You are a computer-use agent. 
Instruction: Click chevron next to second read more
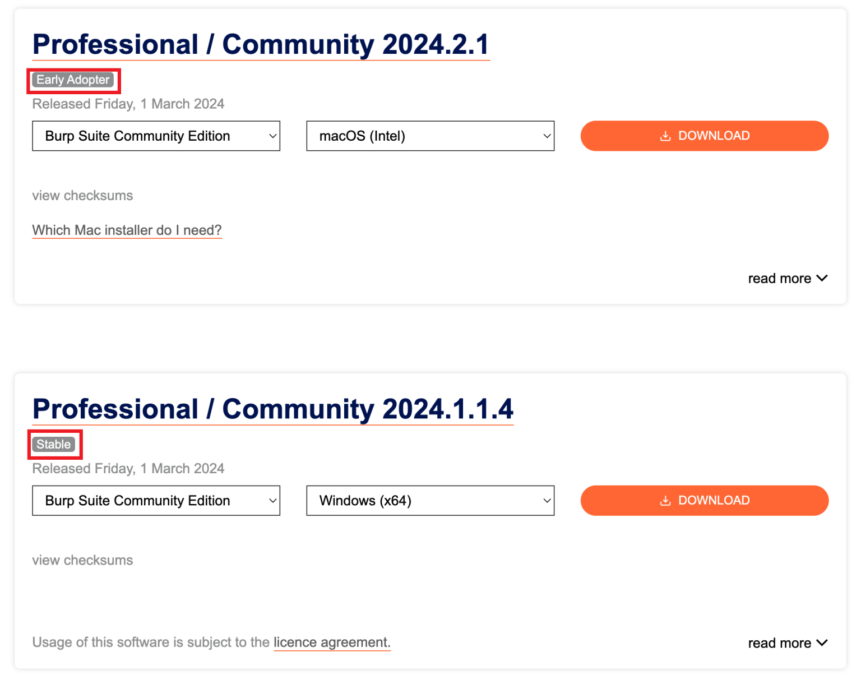click(822, 643)
